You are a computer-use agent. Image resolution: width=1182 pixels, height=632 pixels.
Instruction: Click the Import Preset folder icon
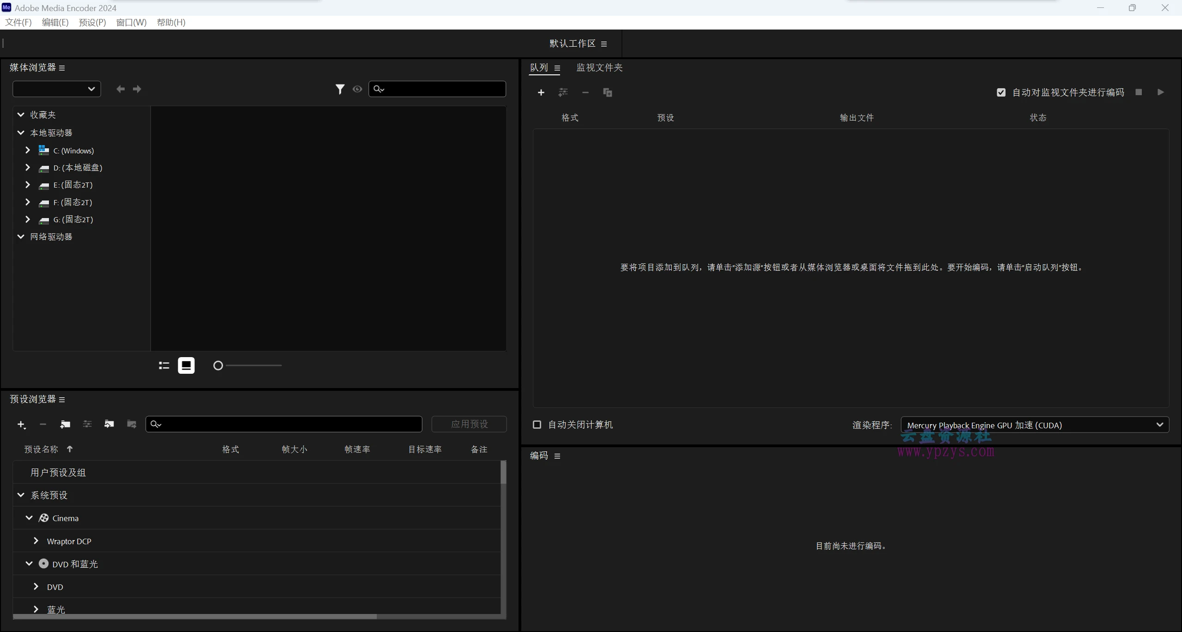point(109,424)
